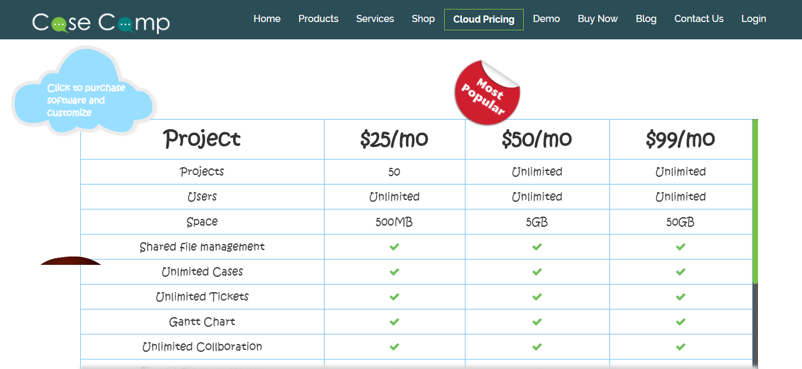The image size is (802, 369).
Task: Open the Products section
Action: coord(318,18)
